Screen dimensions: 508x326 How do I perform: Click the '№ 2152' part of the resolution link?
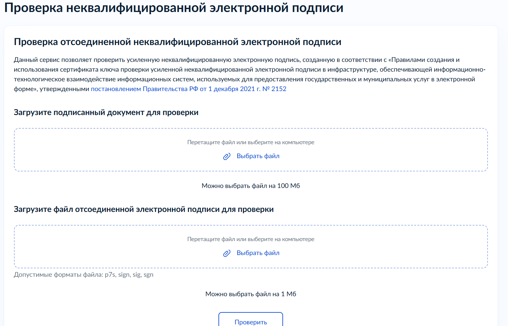[x=274, y=89]
